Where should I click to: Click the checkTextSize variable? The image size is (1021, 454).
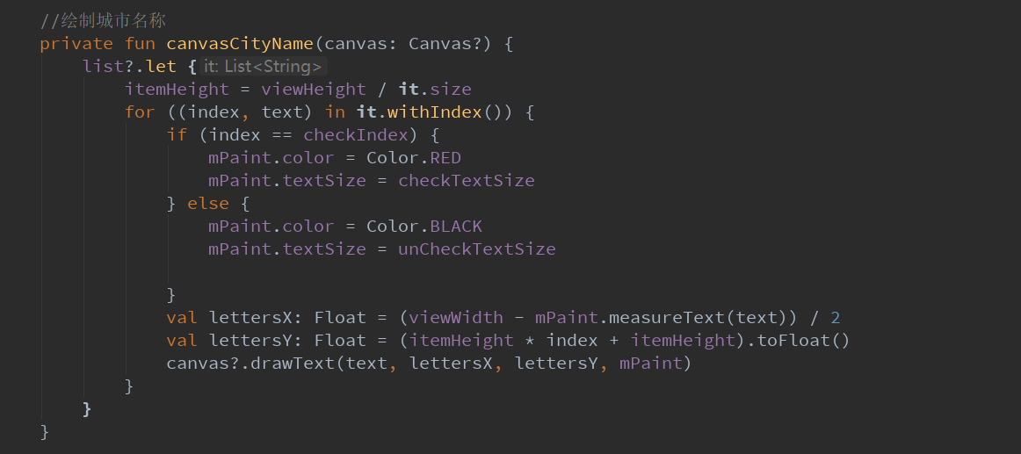466,180
